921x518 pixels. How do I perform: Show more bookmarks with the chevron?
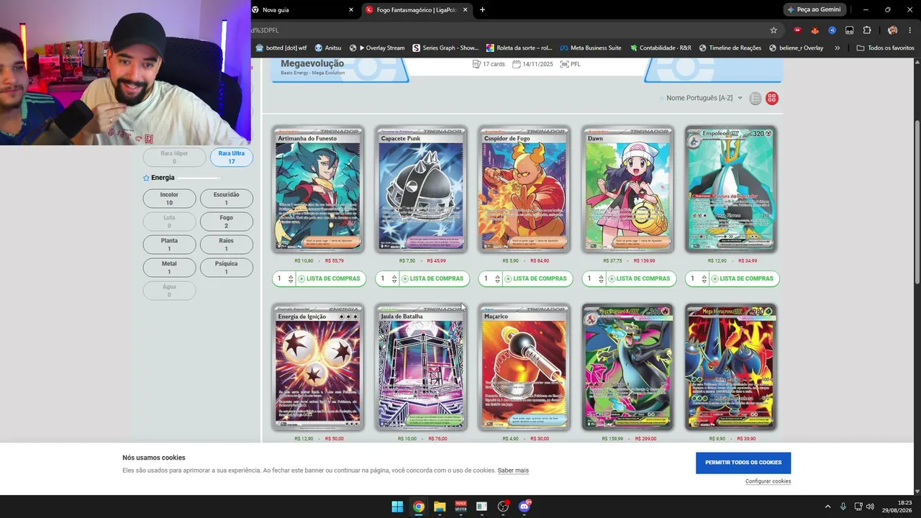click(837, 48)
